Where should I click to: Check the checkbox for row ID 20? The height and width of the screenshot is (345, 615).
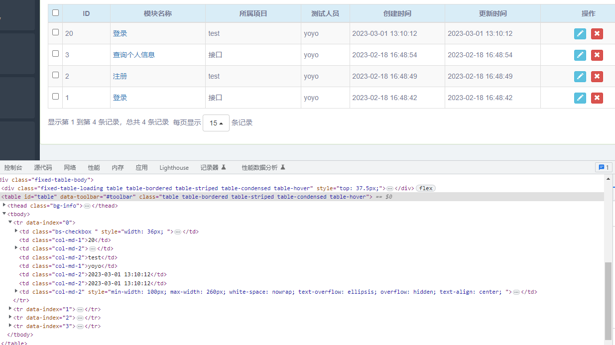click(55, 33)
